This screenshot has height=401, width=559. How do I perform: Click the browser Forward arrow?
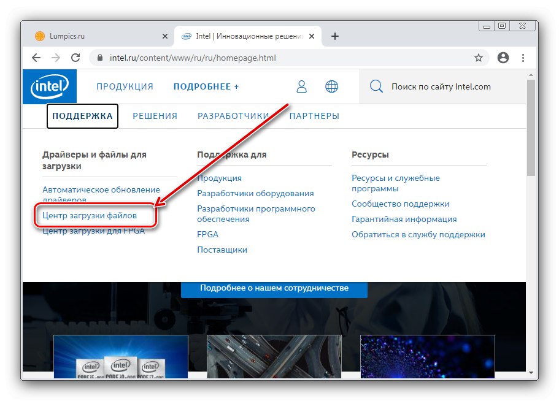pyautogui.click(x=56, y=58)
